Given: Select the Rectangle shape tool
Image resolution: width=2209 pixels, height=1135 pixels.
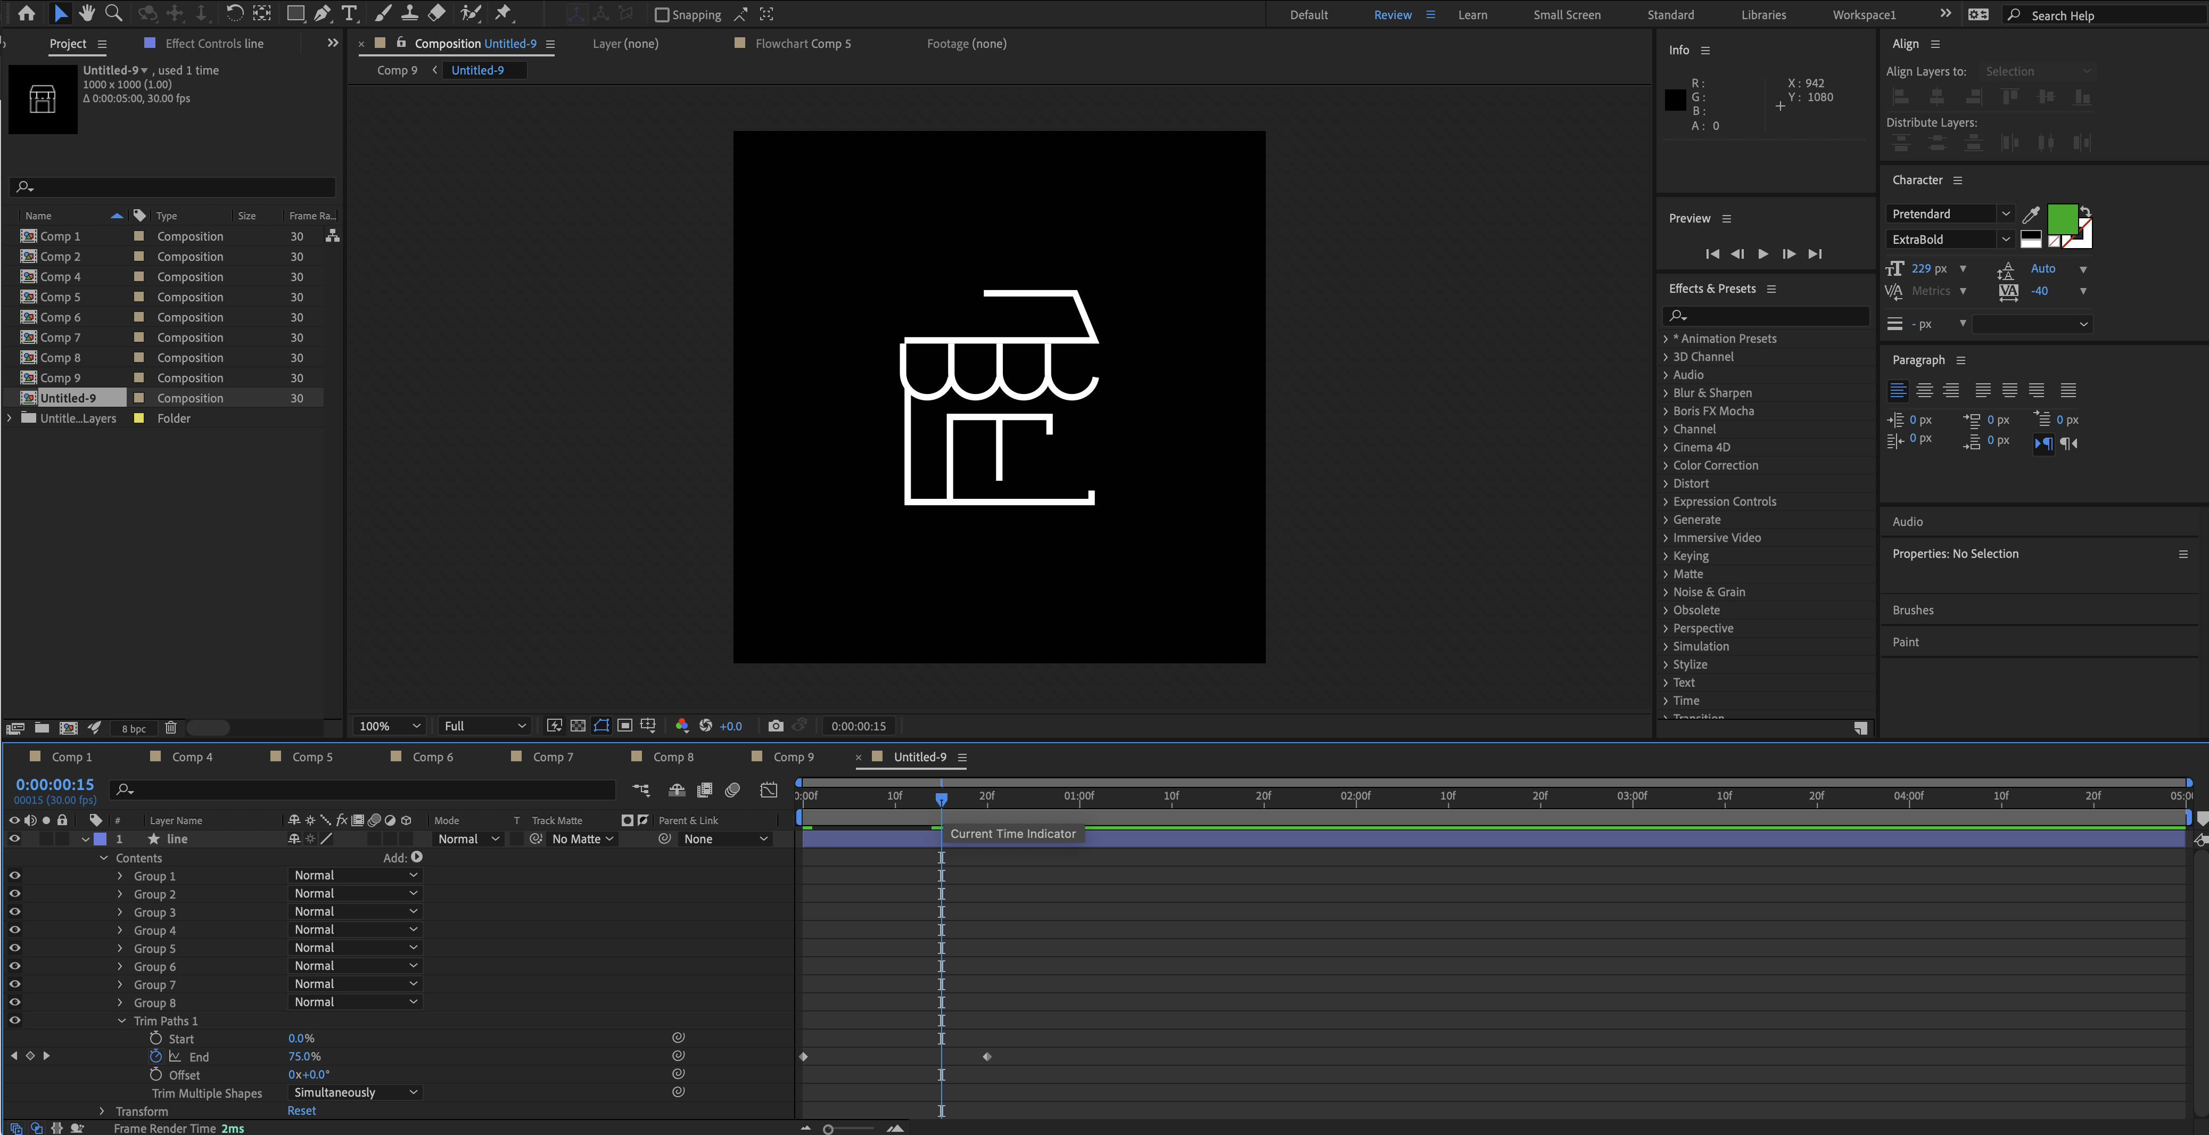Looking at the screenshot, I should tap(295, 14).
